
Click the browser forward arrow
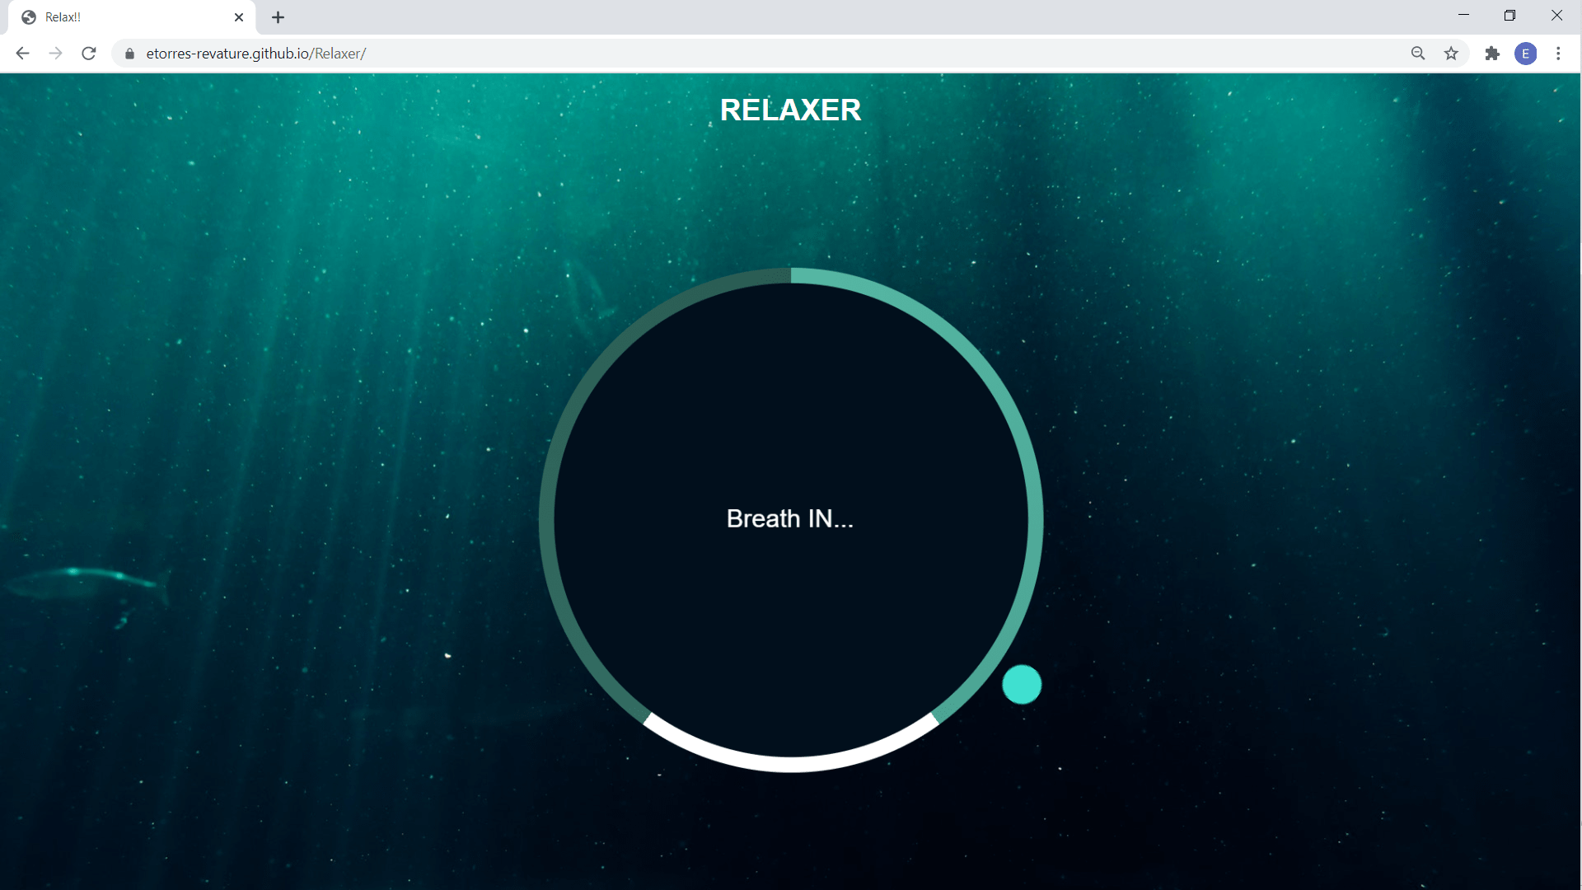(x=55, y=54)
